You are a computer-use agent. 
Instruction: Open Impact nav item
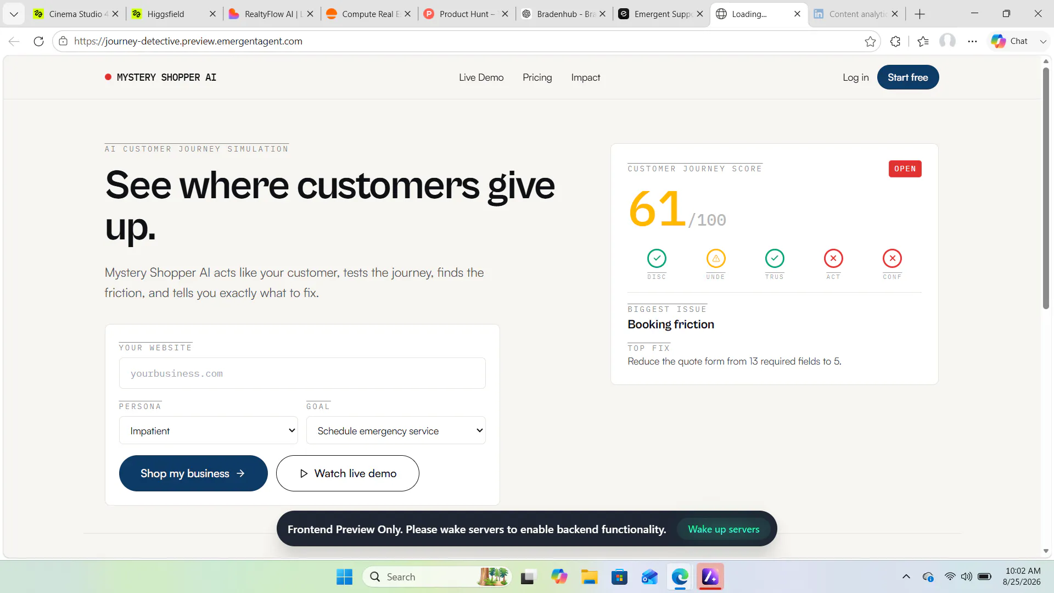click(585, 77)
